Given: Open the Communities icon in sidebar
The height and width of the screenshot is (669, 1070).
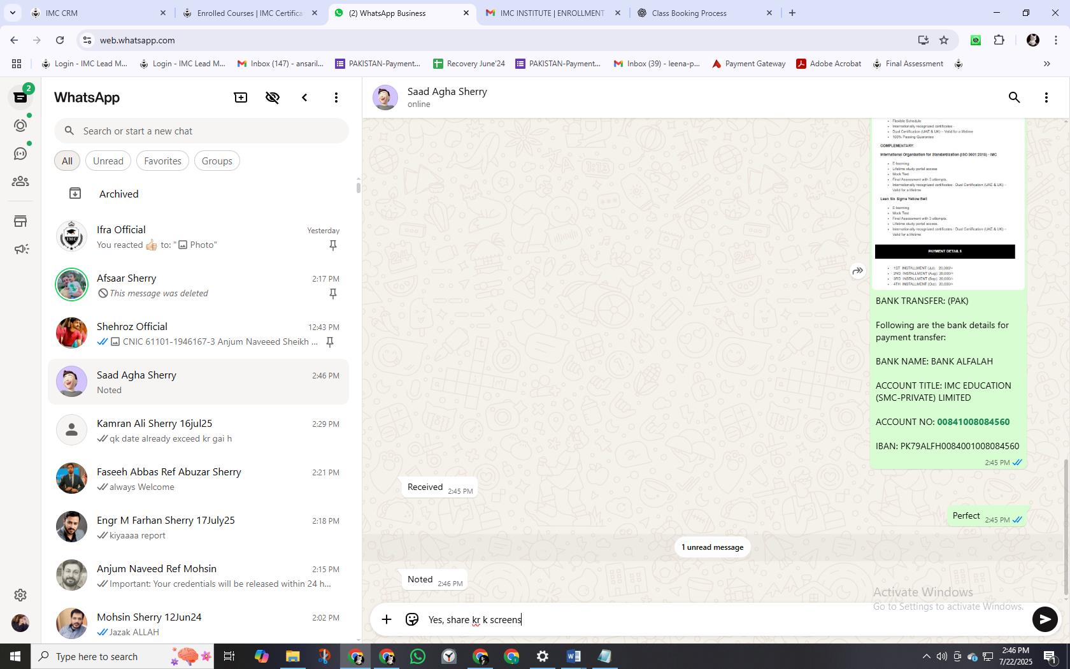Looking at the screenshot, I should (20, 182).
